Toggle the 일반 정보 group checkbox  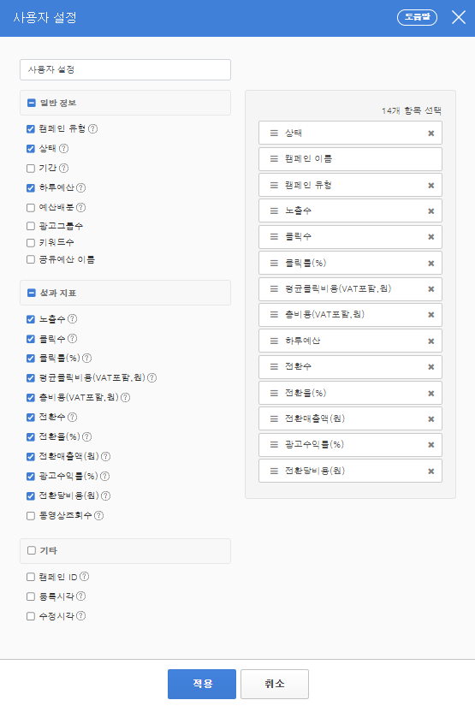pyautogui.click(x=32, y=103)
